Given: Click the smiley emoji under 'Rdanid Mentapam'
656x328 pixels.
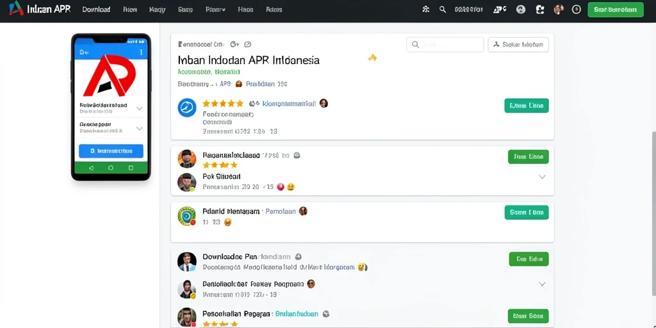Looking at the screenshot, I should click(x=227, y=222).
